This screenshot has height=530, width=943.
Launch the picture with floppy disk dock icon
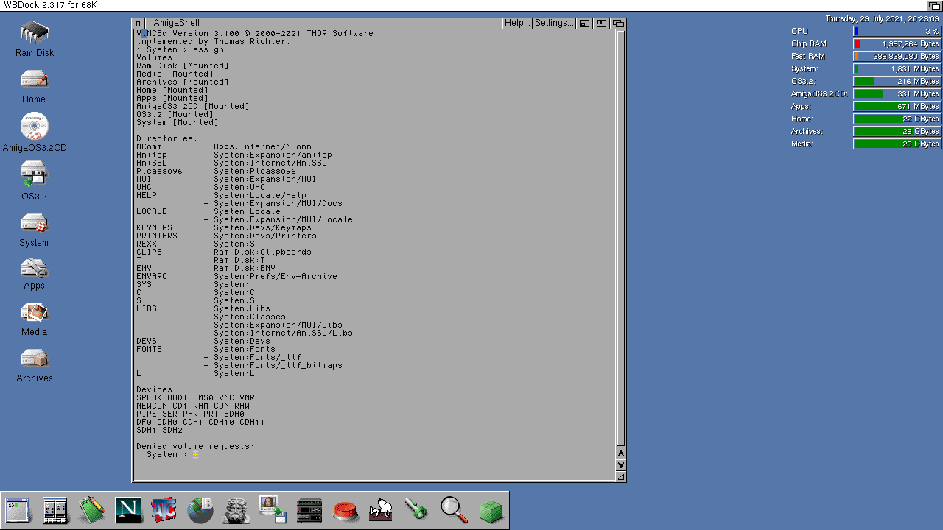pyautogui.click(x=273, y=510)
